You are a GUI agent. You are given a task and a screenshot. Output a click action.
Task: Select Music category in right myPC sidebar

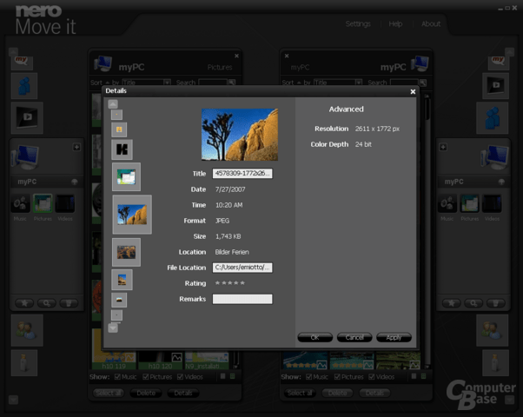pos(447,203)
